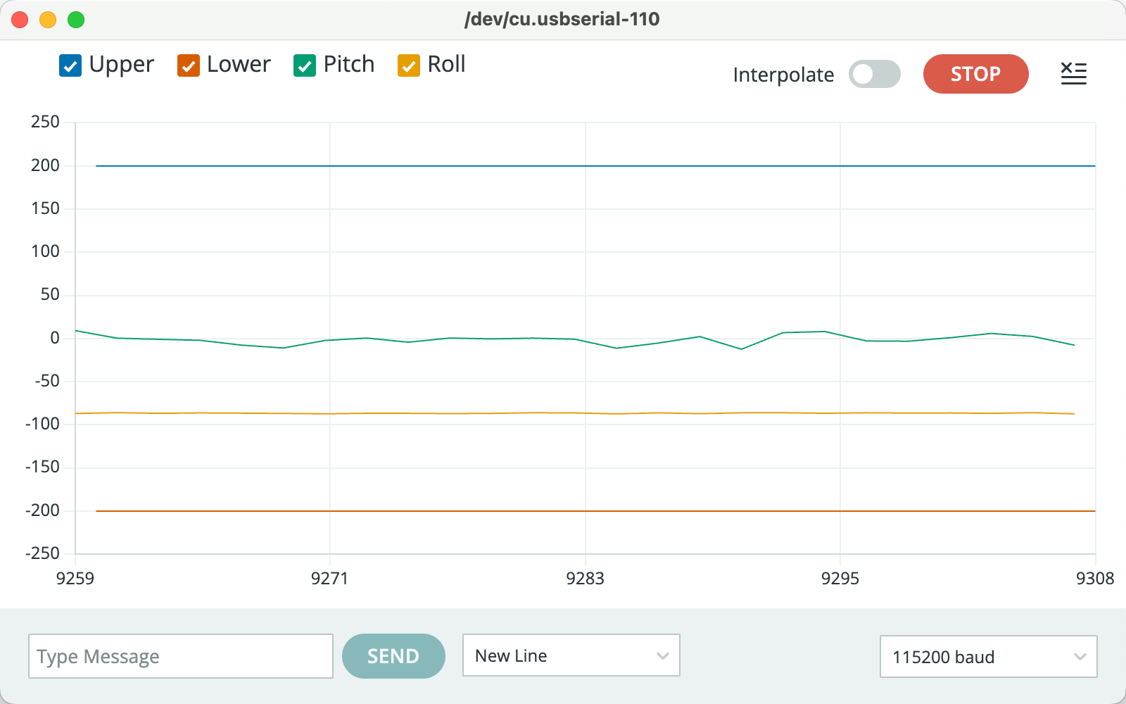Enable the Interpolate switch
This screenshot has width=1126, height=704.
(874, 74)
